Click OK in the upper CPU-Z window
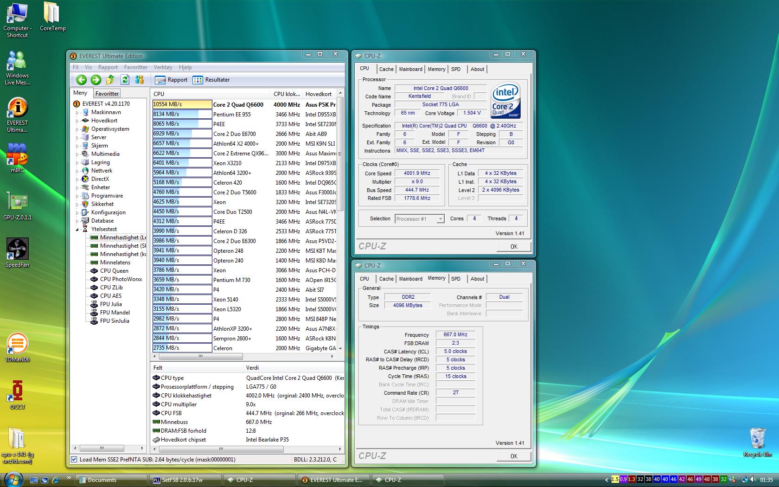 (514, 246)
